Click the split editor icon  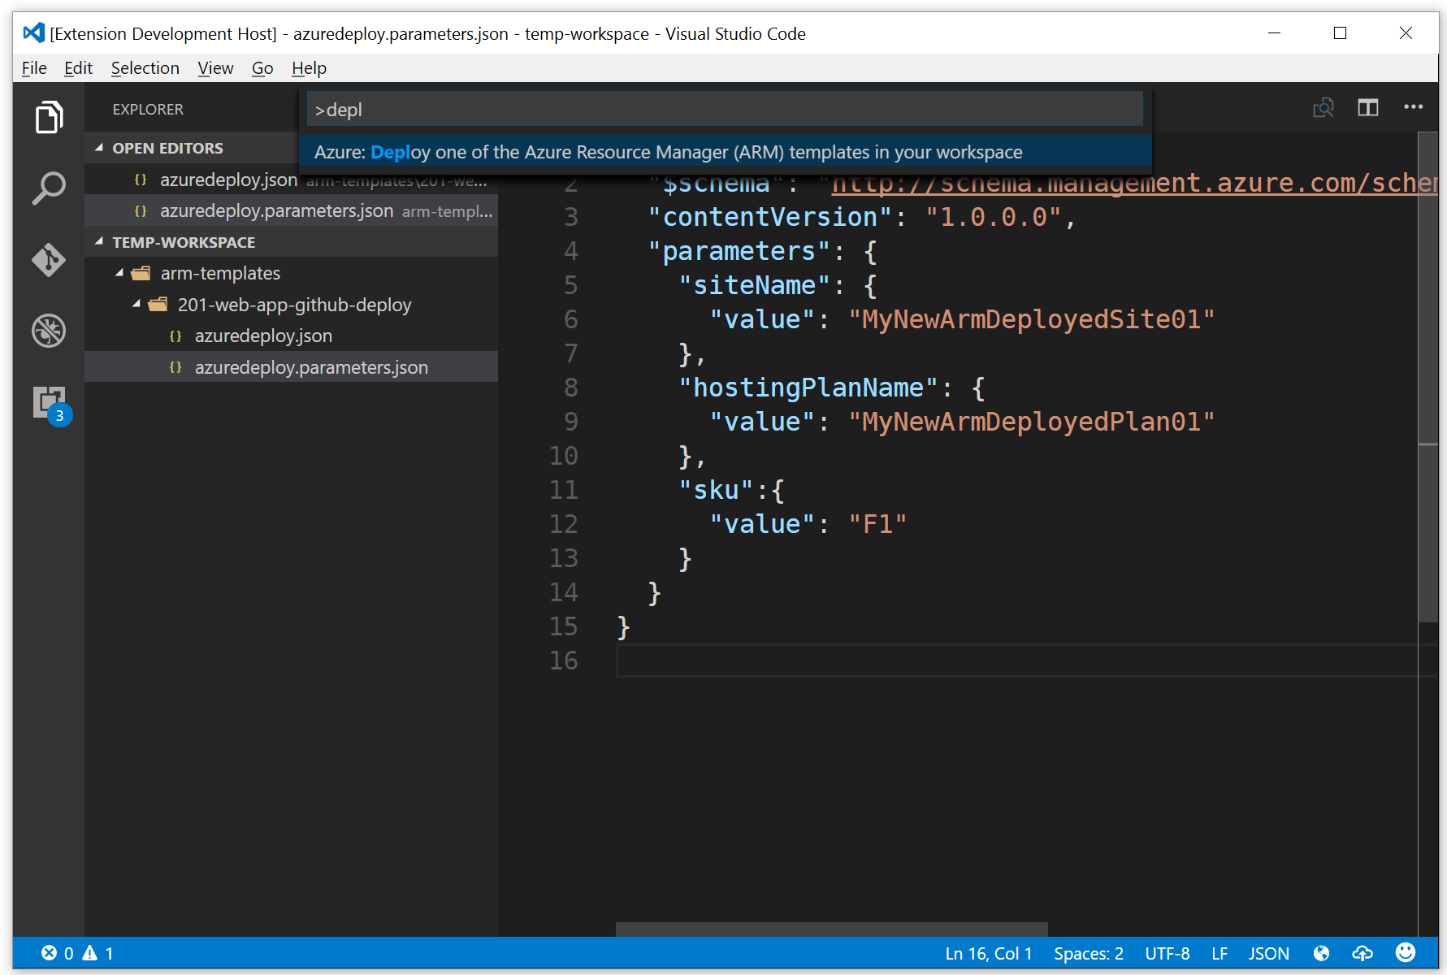[1368, 107]
